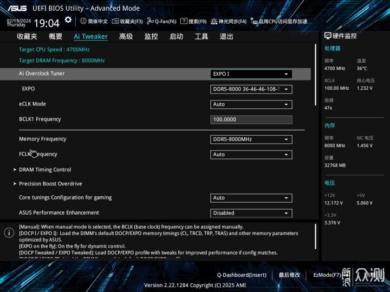Open Ai Overclock Tuner dropdown
This screenshot has width=390, height=292.
click(x=251, y=74)
